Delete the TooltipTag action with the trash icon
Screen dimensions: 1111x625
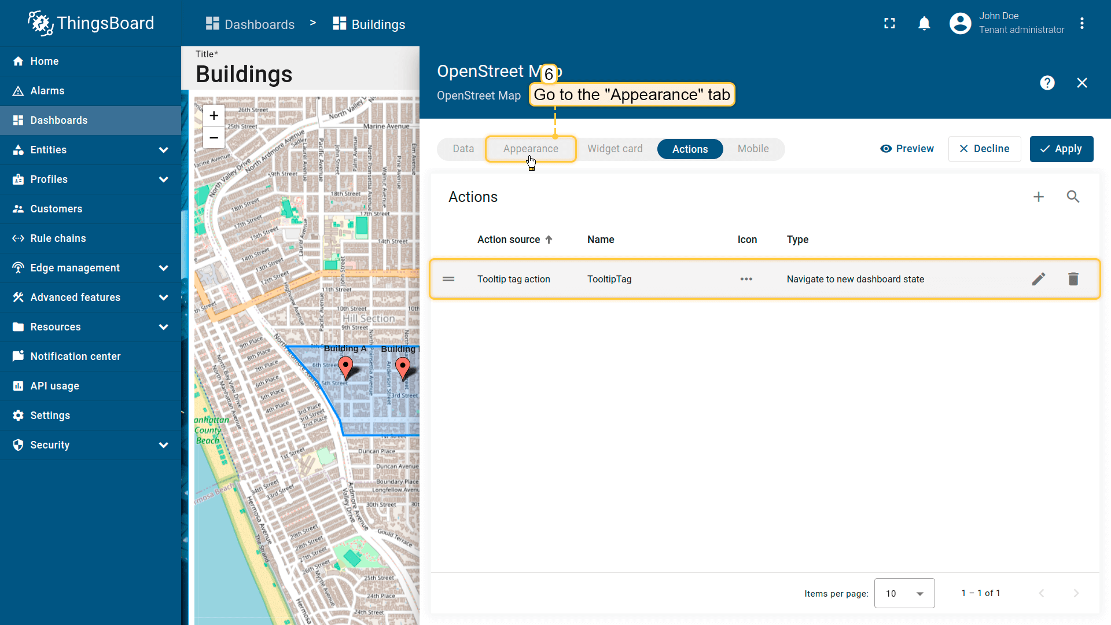(1073, 279)
